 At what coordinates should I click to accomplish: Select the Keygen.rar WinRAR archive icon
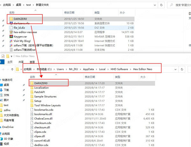(x=11, y=36)
